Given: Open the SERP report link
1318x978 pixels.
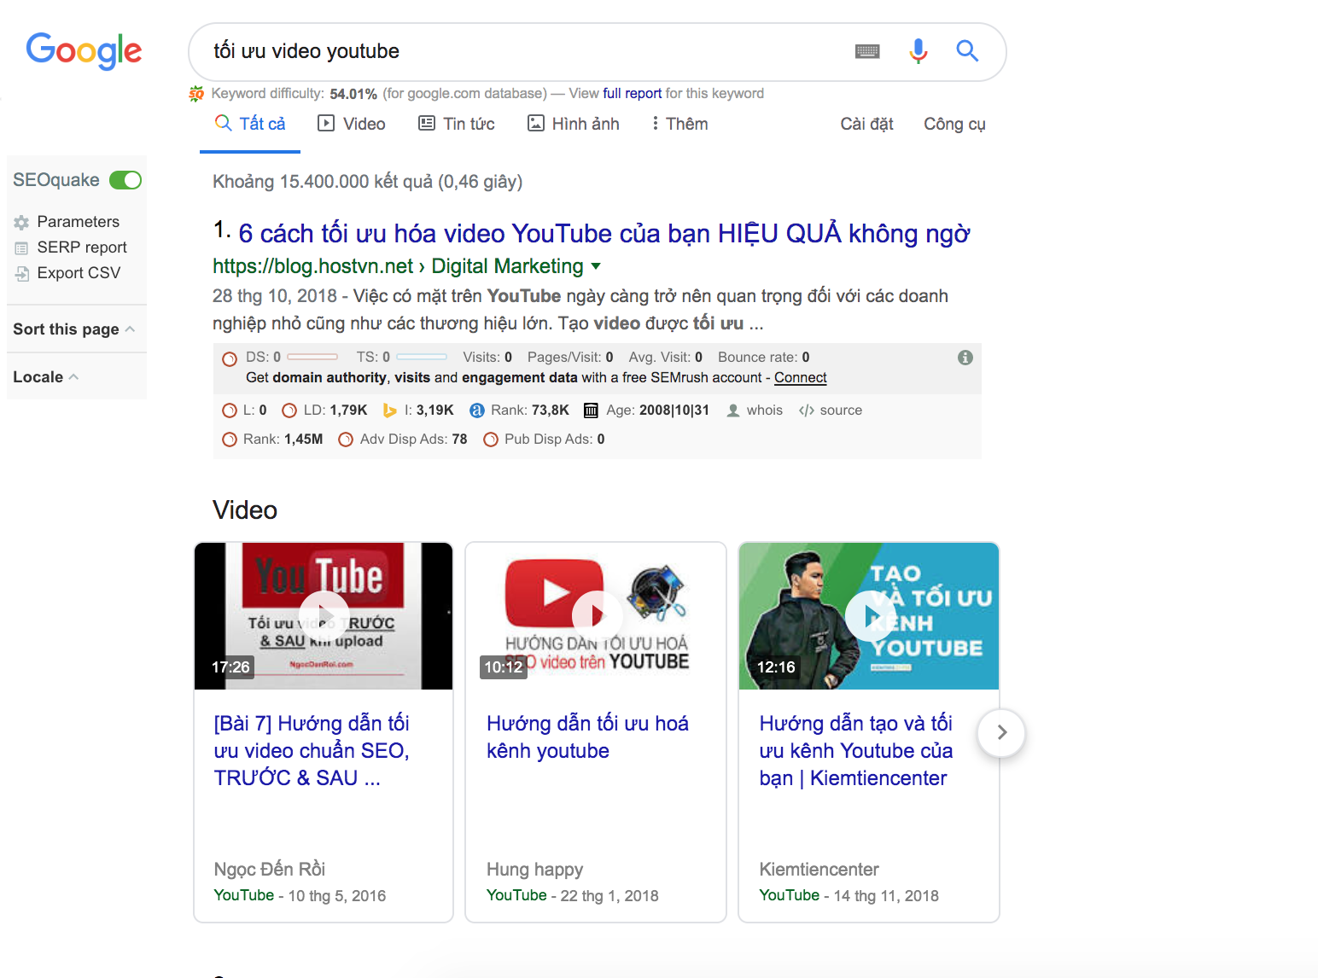Looking at the screenshot, I should [x=82, y=247].
